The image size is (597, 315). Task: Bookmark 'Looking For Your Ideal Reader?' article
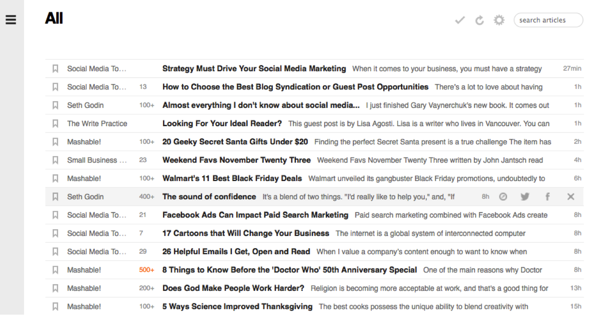pos(55,123)
